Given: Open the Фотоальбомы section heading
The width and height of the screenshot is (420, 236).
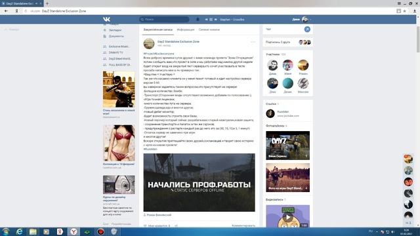Looking at the screenshot, I should [275, 126].
